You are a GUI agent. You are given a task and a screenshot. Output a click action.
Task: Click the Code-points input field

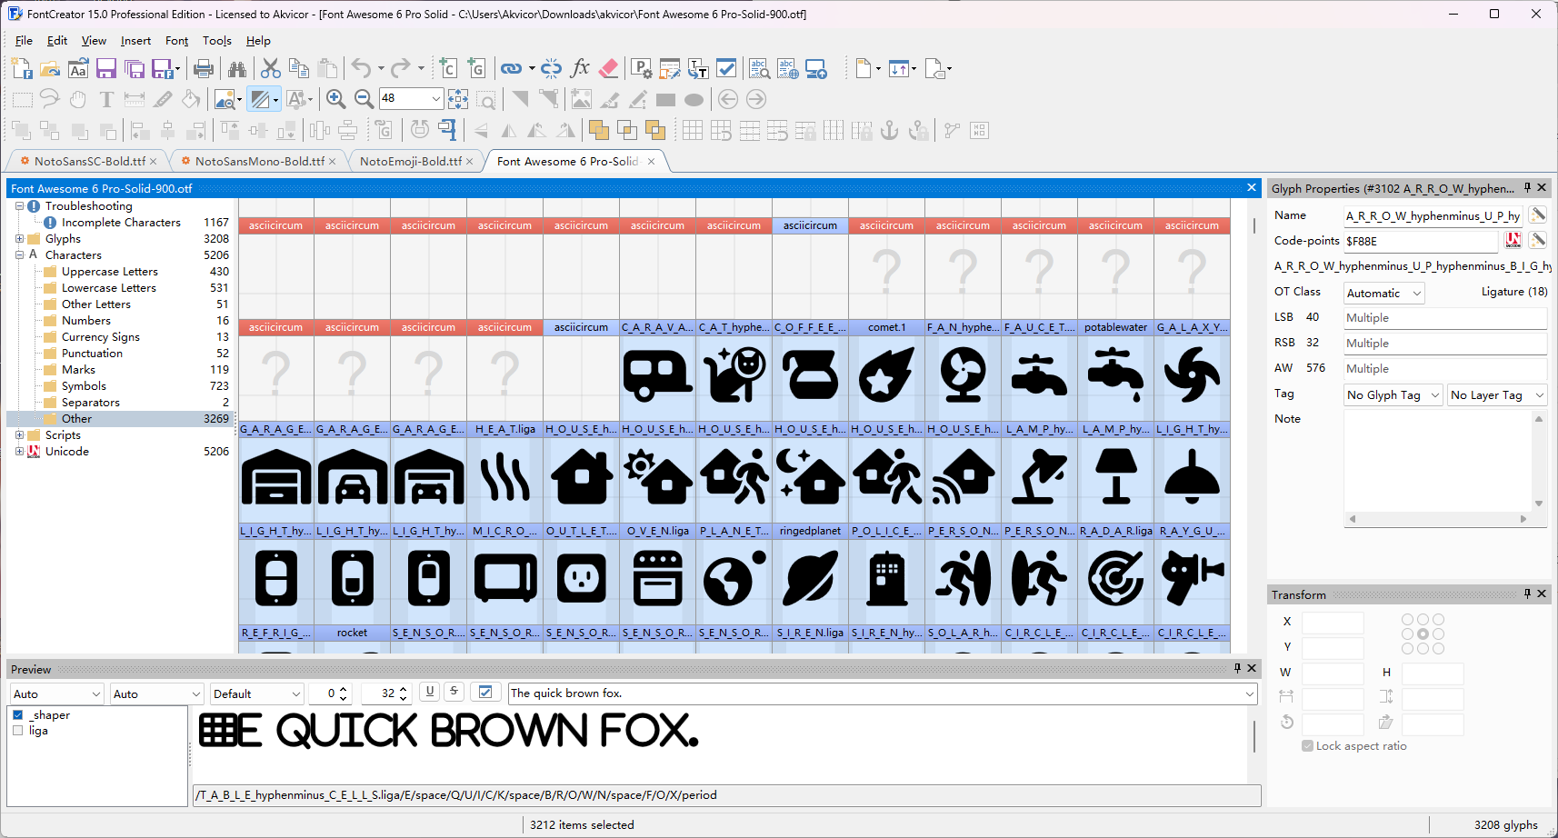1421,241
